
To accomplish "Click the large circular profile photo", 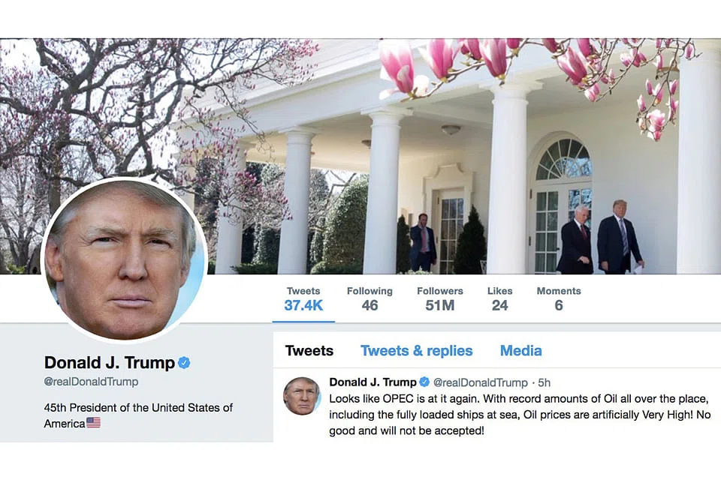I will (125, 260).
